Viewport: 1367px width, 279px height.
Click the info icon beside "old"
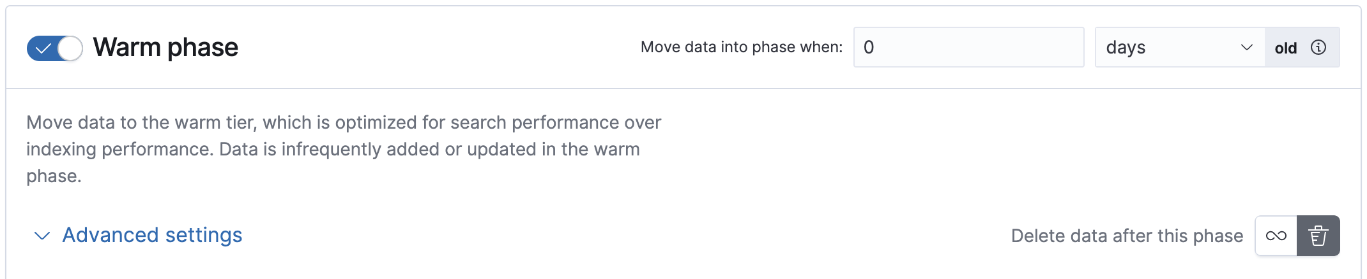[x=1318, y=47]
